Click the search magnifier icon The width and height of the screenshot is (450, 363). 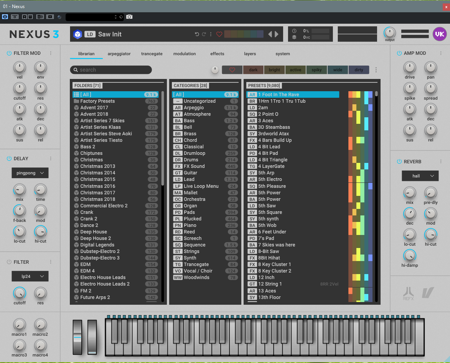[76, 70]
